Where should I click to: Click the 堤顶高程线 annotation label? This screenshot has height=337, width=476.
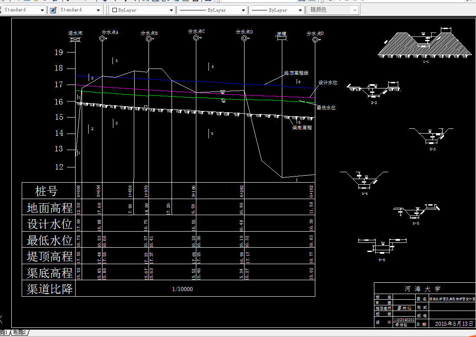click(x=296, y=73)
